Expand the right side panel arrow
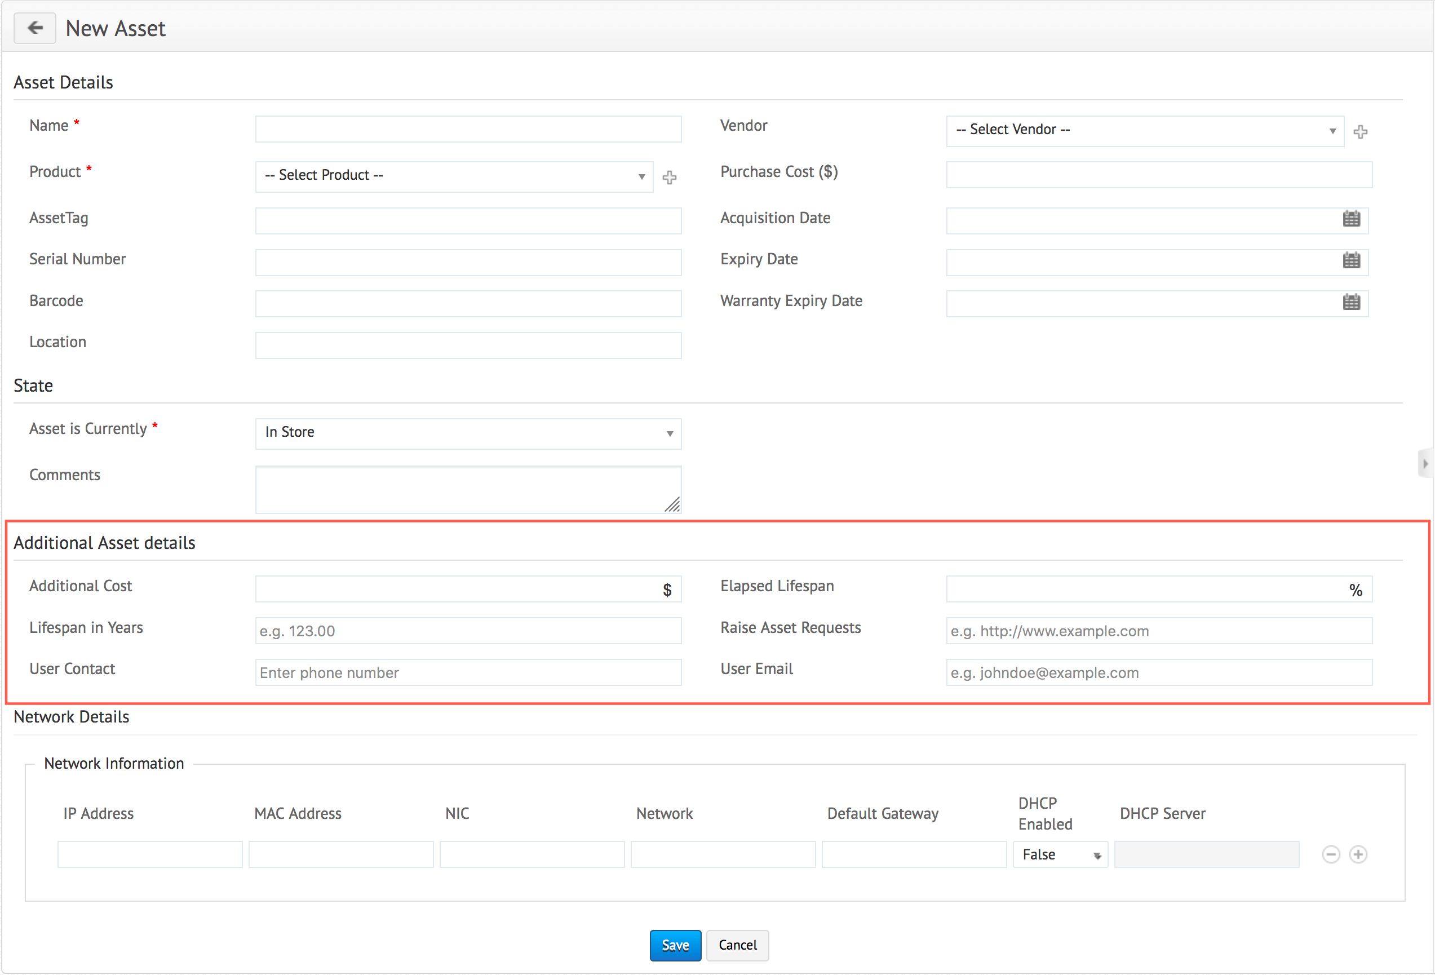The image size is (1435, 975). [1425, 464]
